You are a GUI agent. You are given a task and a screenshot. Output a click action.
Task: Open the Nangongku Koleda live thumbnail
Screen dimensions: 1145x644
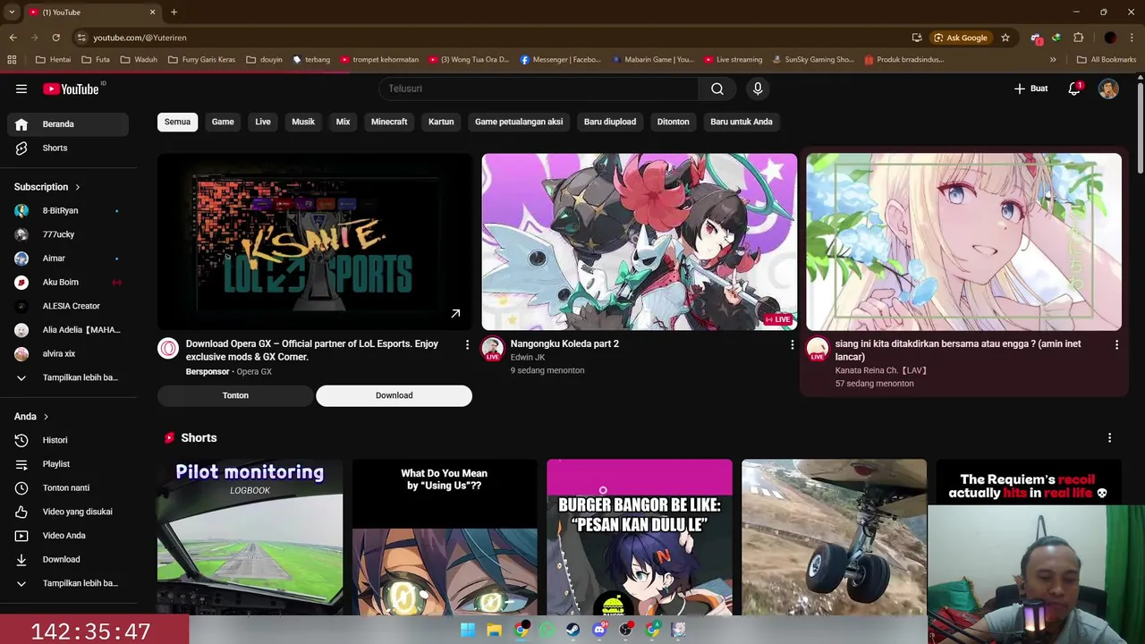point(640,241)
